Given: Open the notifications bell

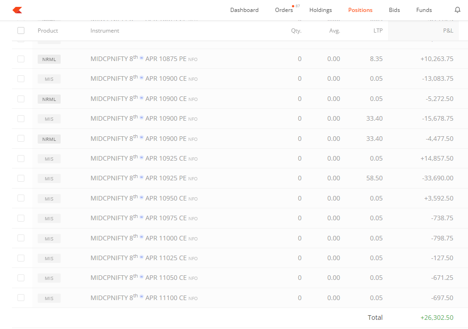Looking at the screenshot, I should click(457, 10).
